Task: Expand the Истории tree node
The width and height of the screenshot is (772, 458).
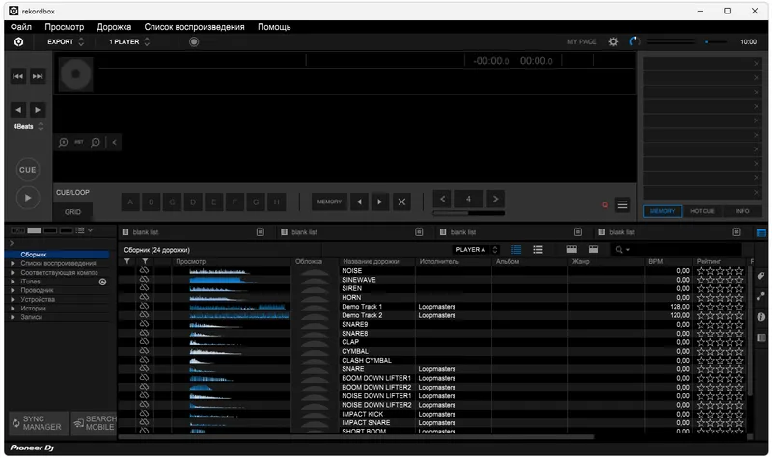Action: click(x=13, y=308)
